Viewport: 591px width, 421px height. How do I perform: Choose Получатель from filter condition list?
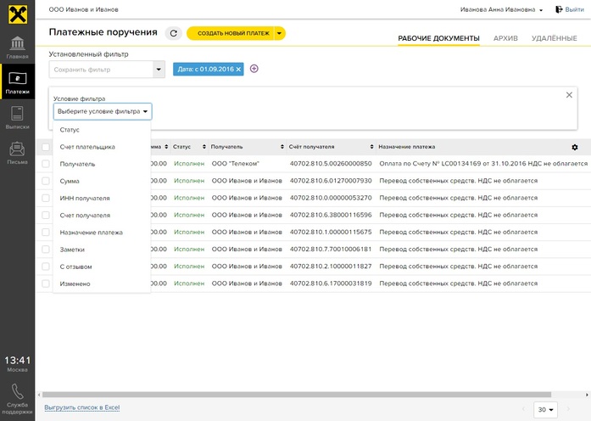coord(78,164)
